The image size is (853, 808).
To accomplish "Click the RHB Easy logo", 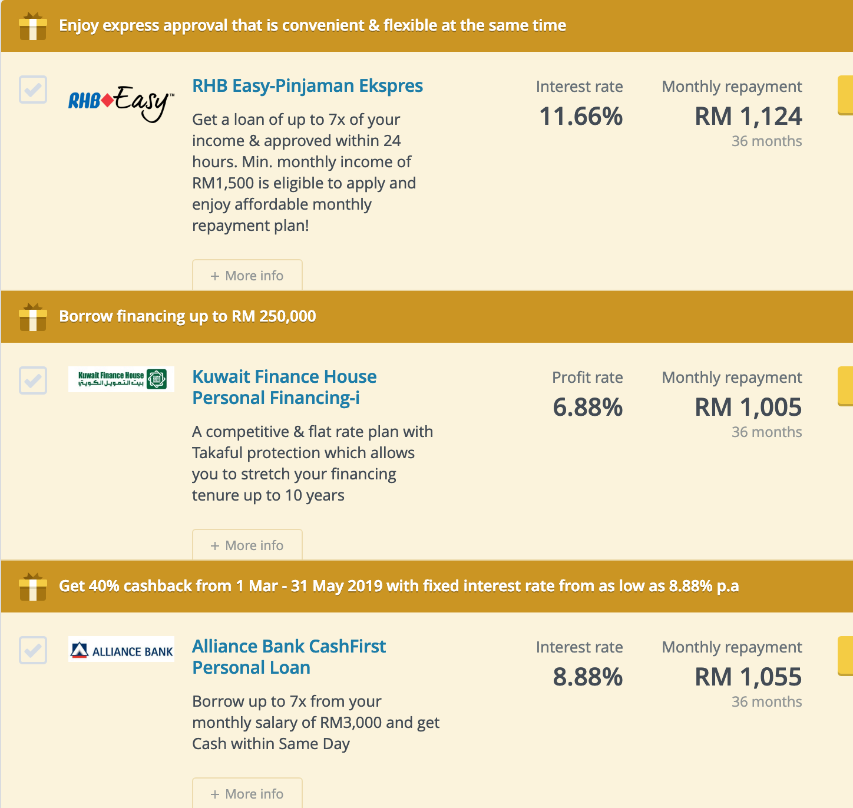I will [x=121, y=103].
